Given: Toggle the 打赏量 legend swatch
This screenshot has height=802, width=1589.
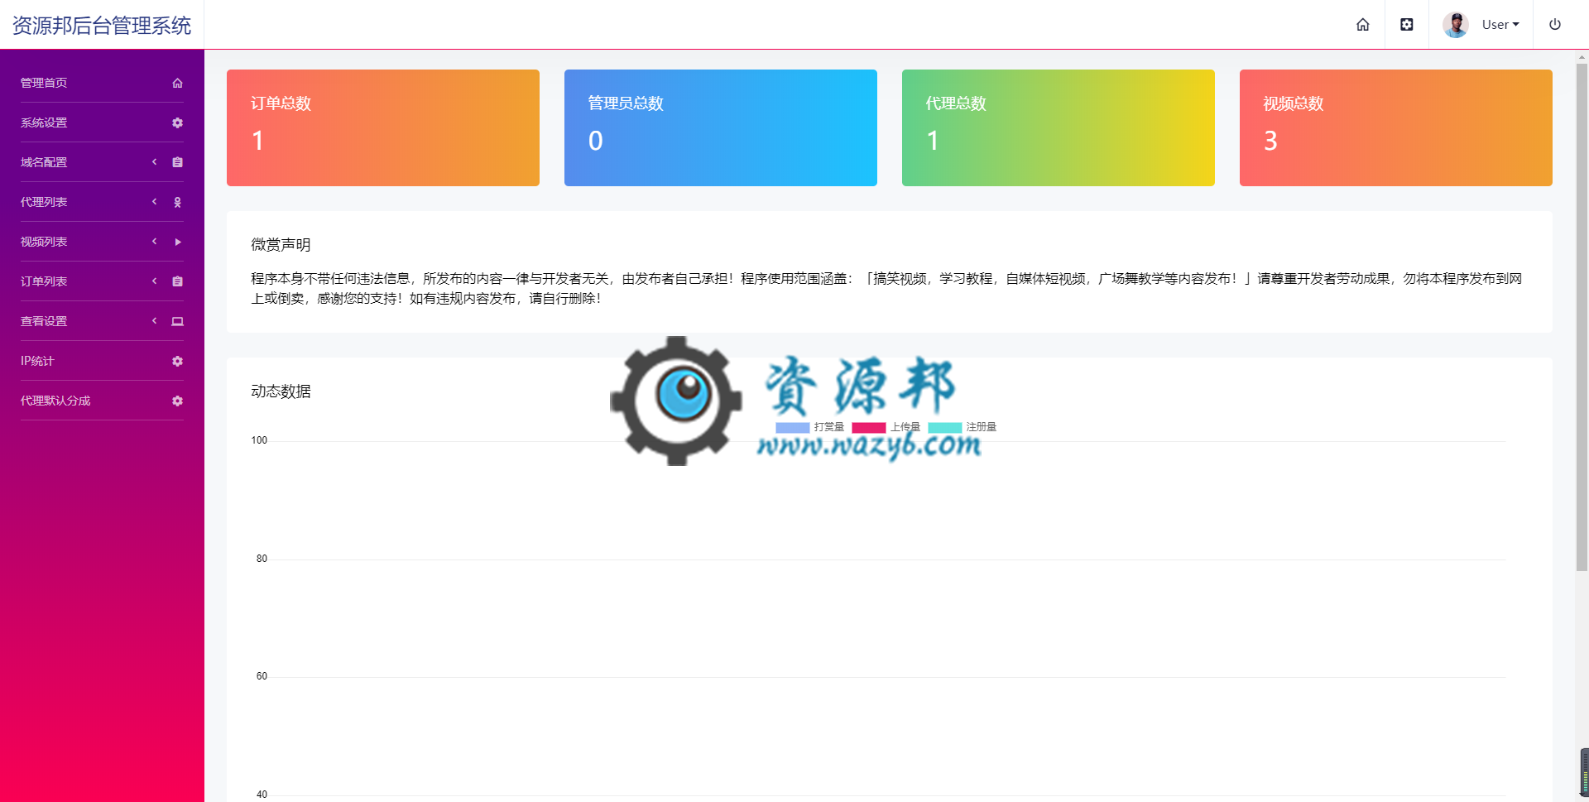Looking at the screenshot, I should (793, 427).
